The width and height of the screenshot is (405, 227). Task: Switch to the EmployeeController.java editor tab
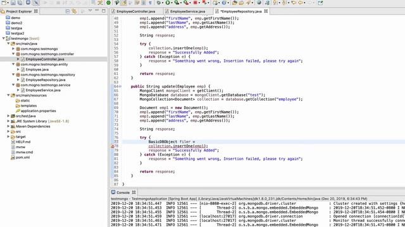135,11
